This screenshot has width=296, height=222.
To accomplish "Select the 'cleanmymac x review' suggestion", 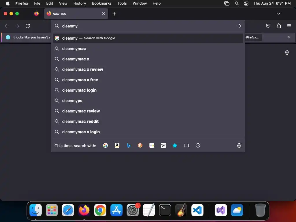I will (x=148, y=69).
